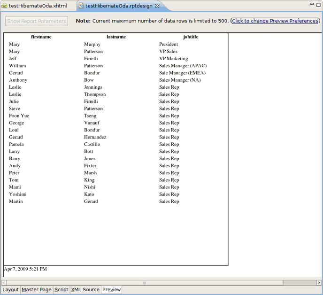Click the Jones lastname cell
323x295 pixels.
point(90,158)
